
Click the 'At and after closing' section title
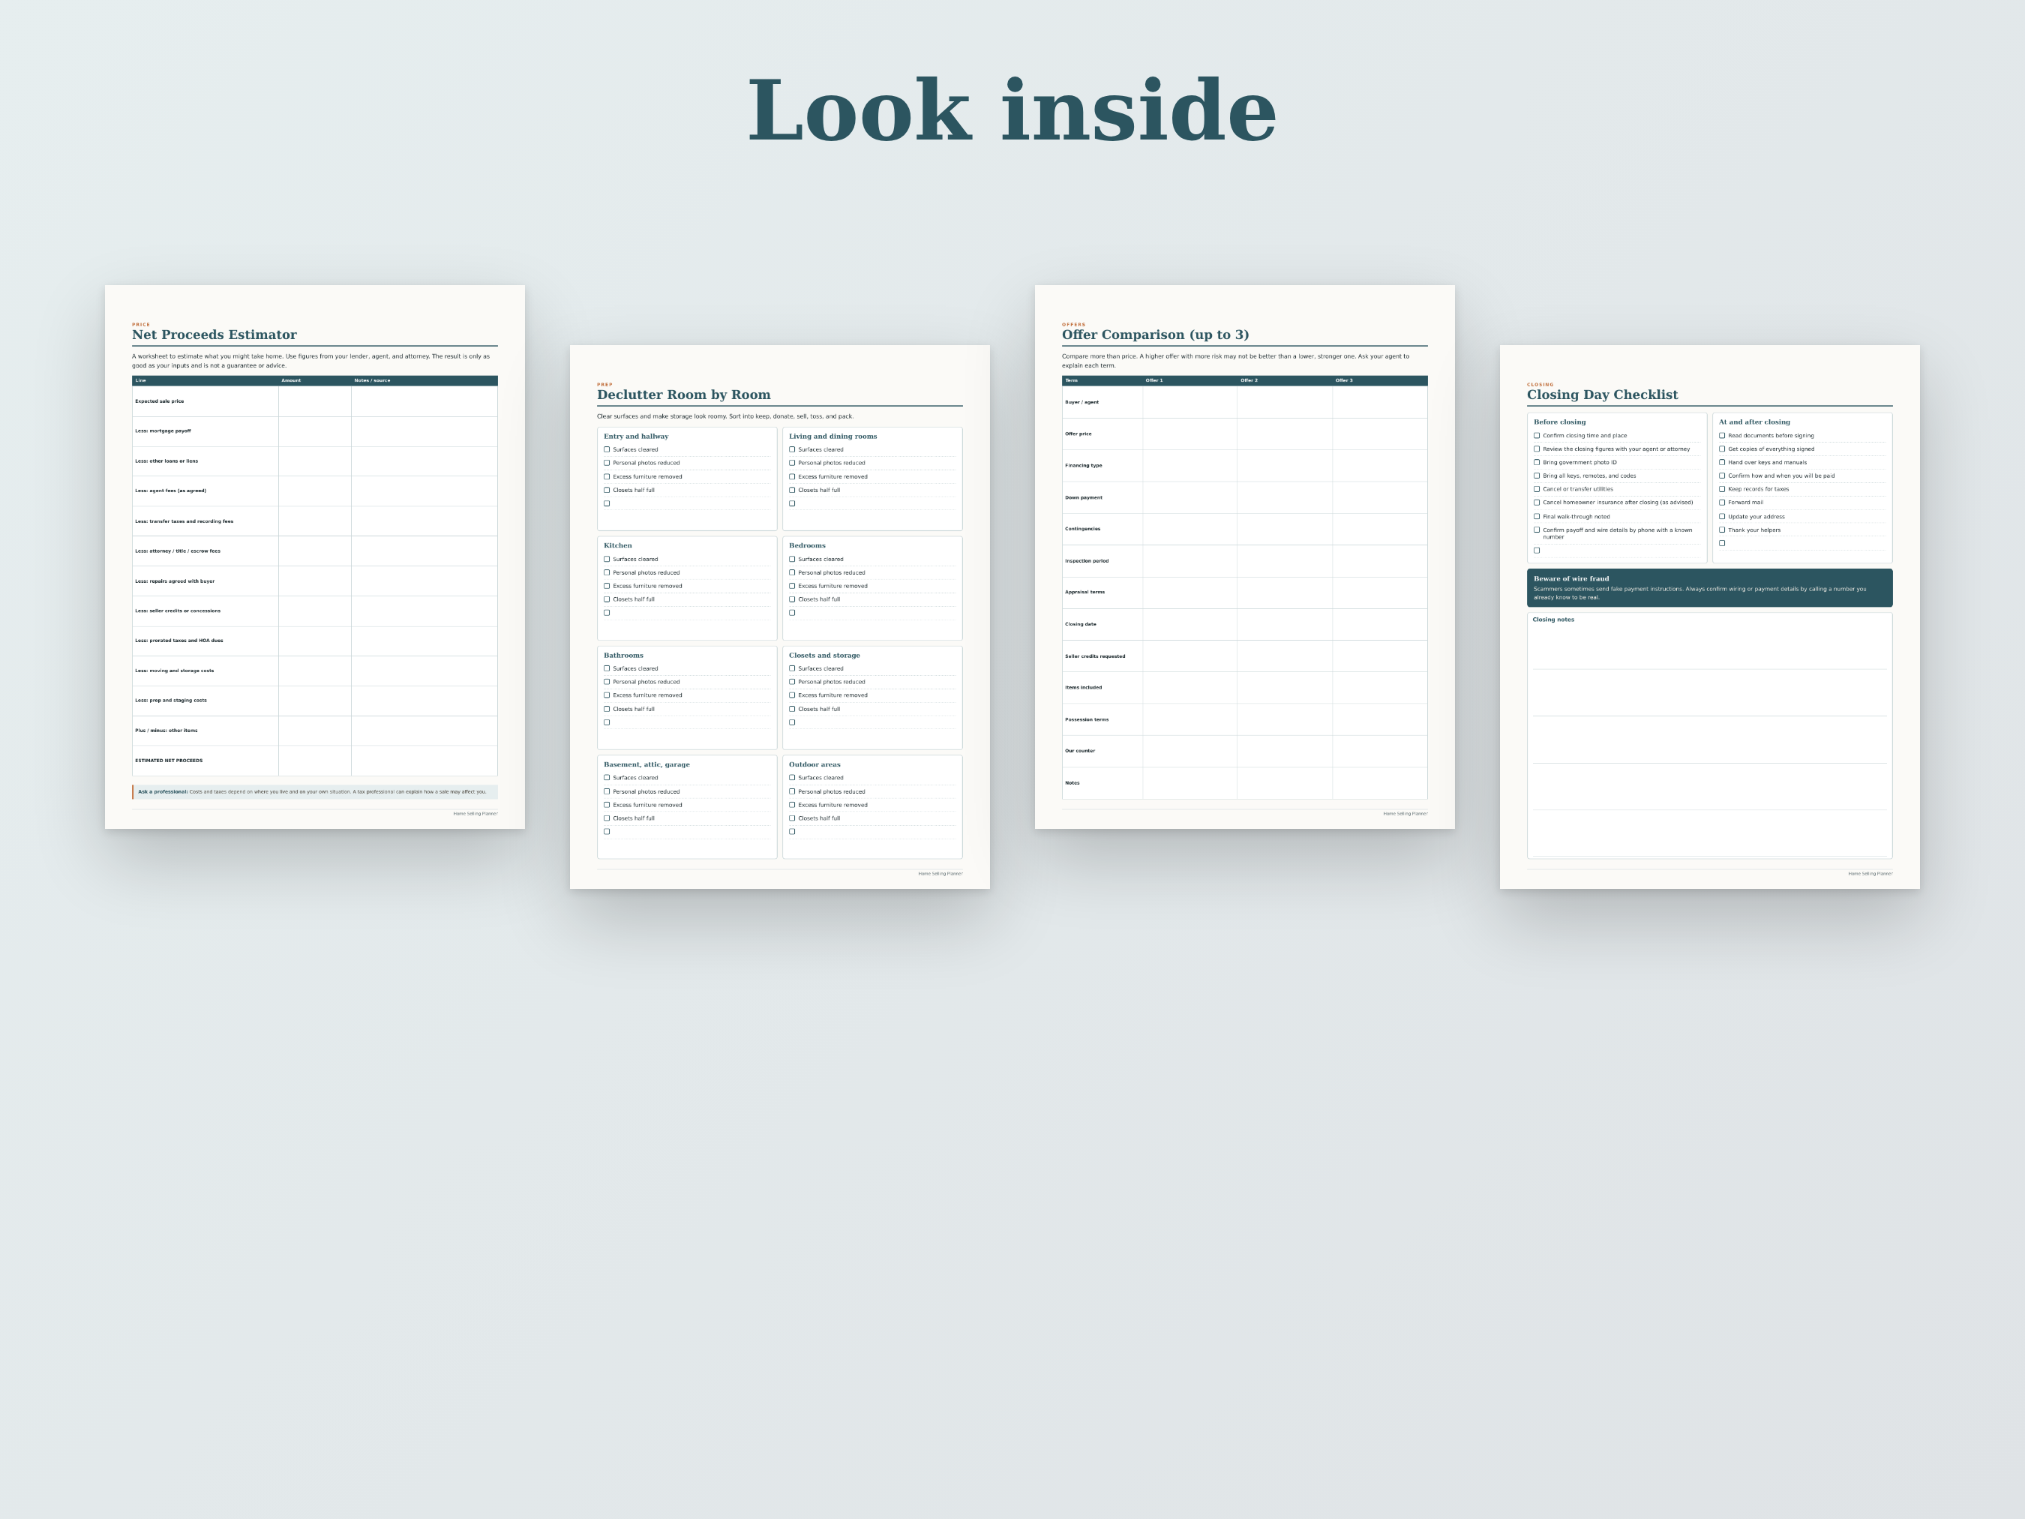tap(1754, 422)
